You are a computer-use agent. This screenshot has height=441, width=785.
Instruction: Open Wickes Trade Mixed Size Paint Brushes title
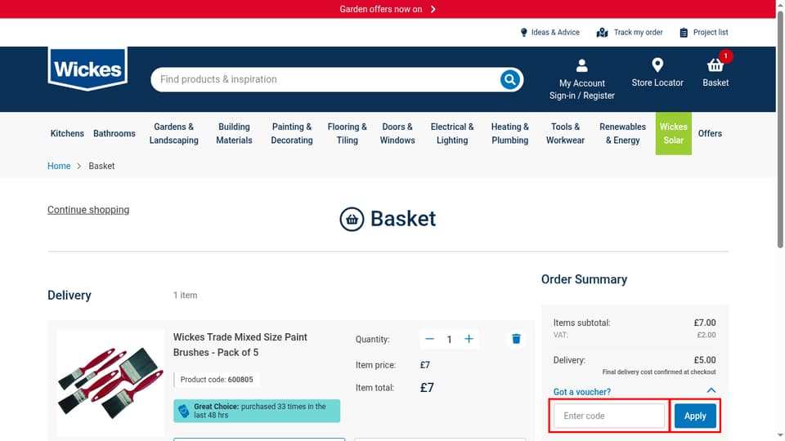[x=240, y=345]
